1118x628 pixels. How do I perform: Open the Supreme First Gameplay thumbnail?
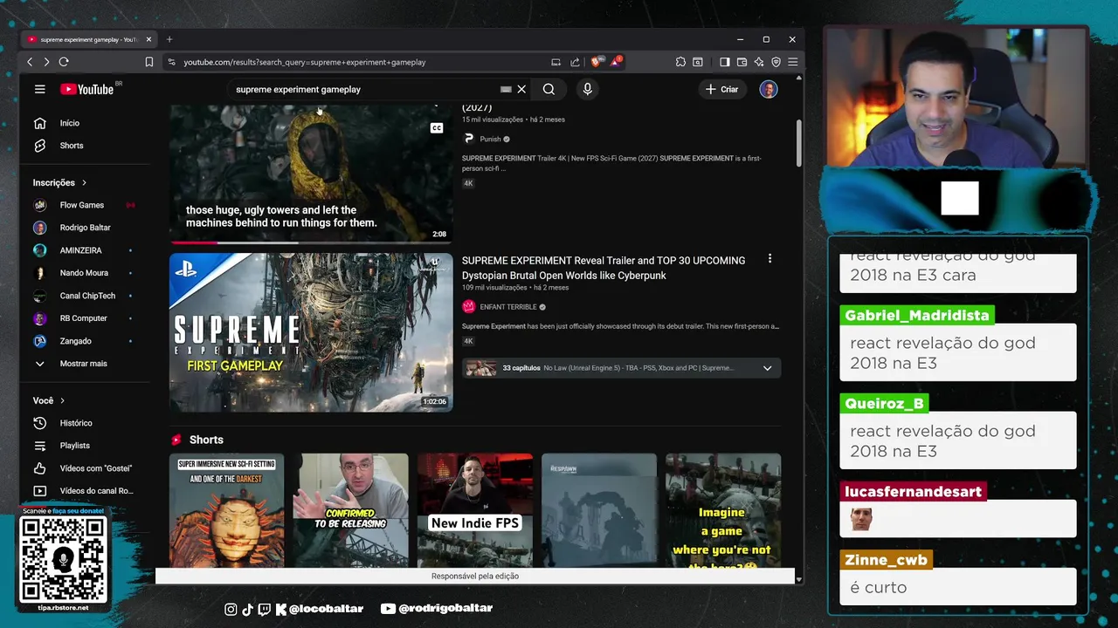[x=311, y=332]
